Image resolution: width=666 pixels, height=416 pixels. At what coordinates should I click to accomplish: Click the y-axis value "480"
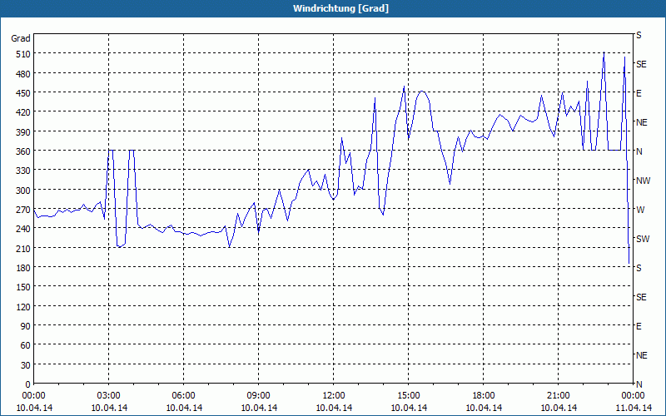pyautogui.click(x=23, y=74)
